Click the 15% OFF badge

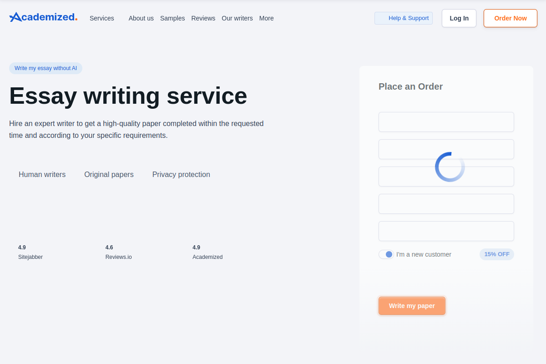coord(497,254)
